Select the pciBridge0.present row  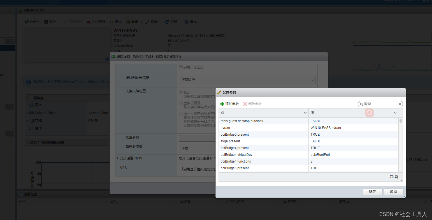[308, 135]
